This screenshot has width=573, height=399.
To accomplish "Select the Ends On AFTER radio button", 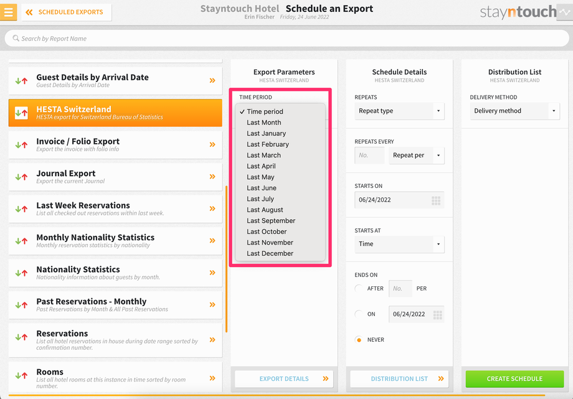I will tap(359, 288).
